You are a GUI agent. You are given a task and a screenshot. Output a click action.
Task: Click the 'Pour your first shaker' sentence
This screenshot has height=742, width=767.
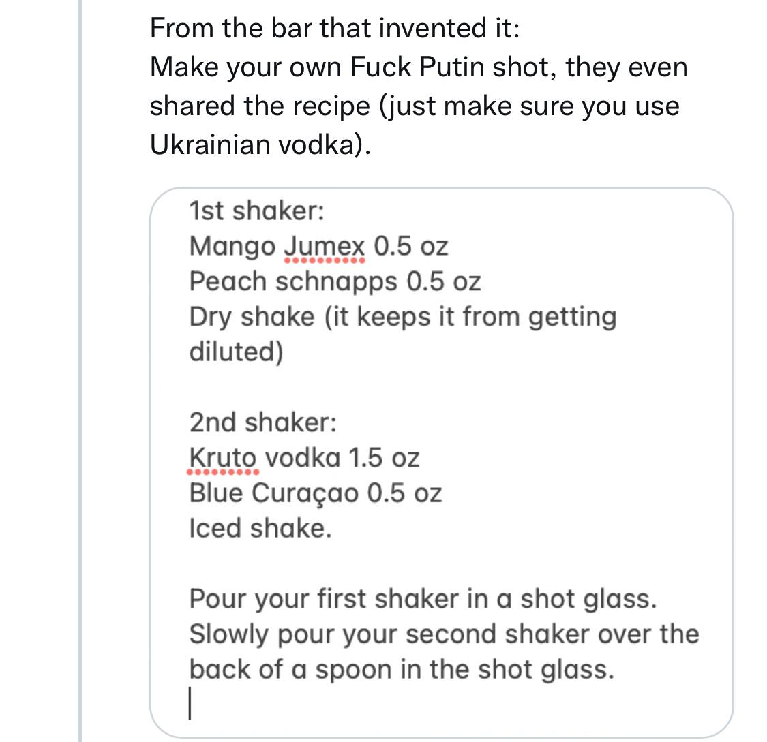coord(423,600)
